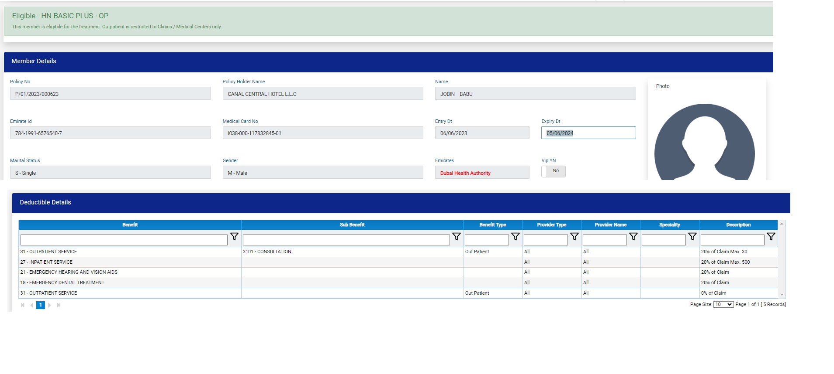Click the Sub Benefit column filter icon

[457, 237]
